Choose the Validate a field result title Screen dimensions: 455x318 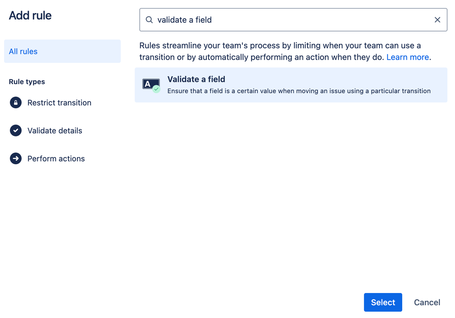click(x=196, y=79)
